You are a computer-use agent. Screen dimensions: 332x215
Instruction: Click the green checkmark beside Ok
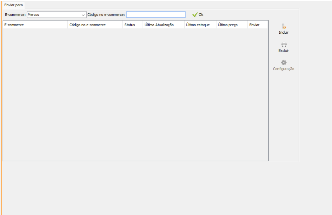click(195, 15)
